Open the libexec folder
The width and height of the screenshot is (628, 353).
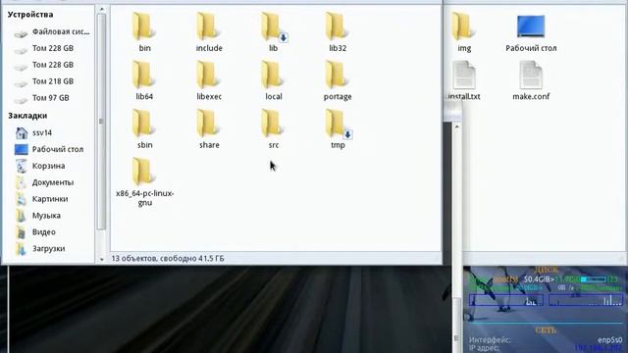click(x=209, y=80)
